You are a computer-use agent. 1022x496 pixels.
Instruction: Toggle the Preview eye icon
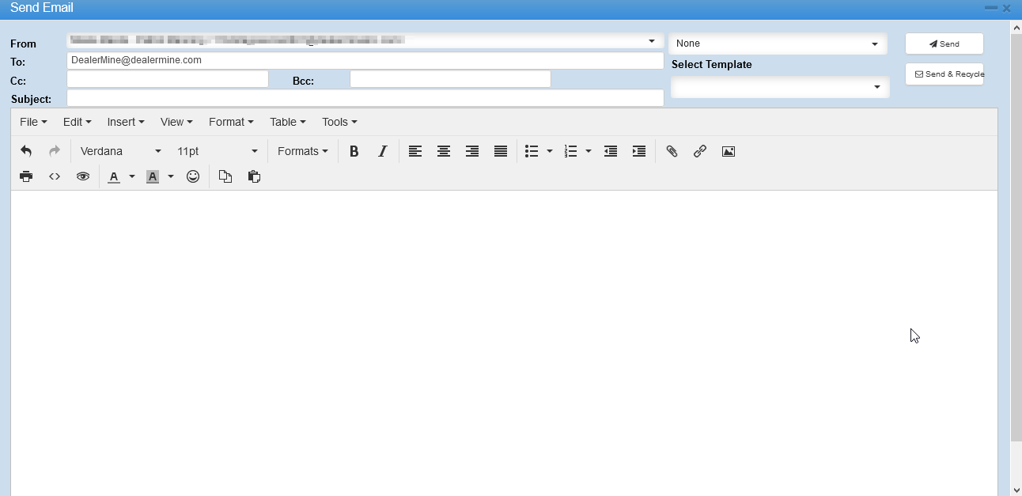pyautogui.click(x=83, y=176)
